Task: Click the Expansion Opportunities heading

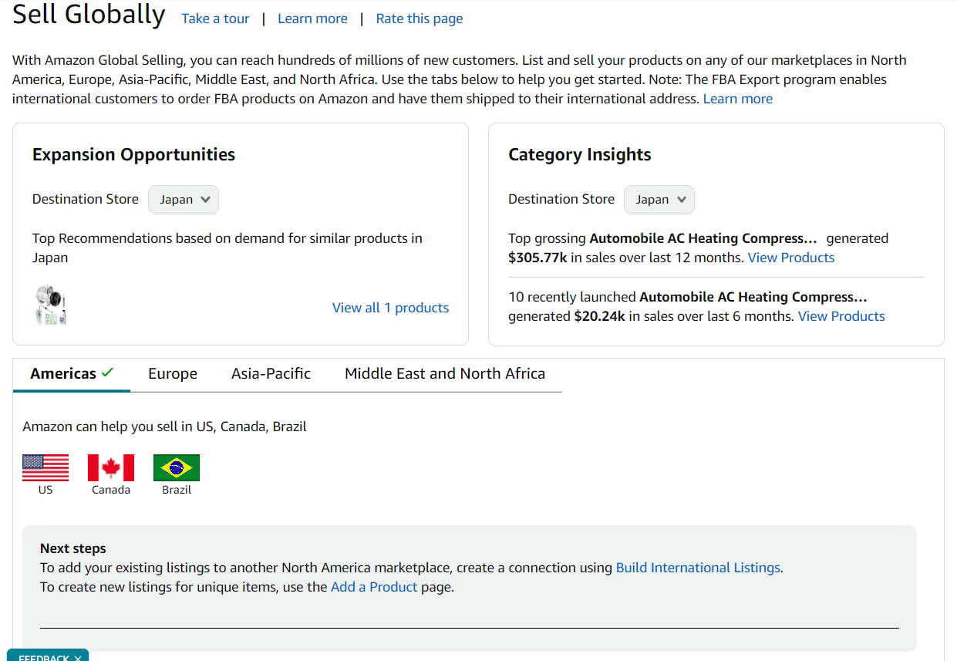Action: coord(133,154)
